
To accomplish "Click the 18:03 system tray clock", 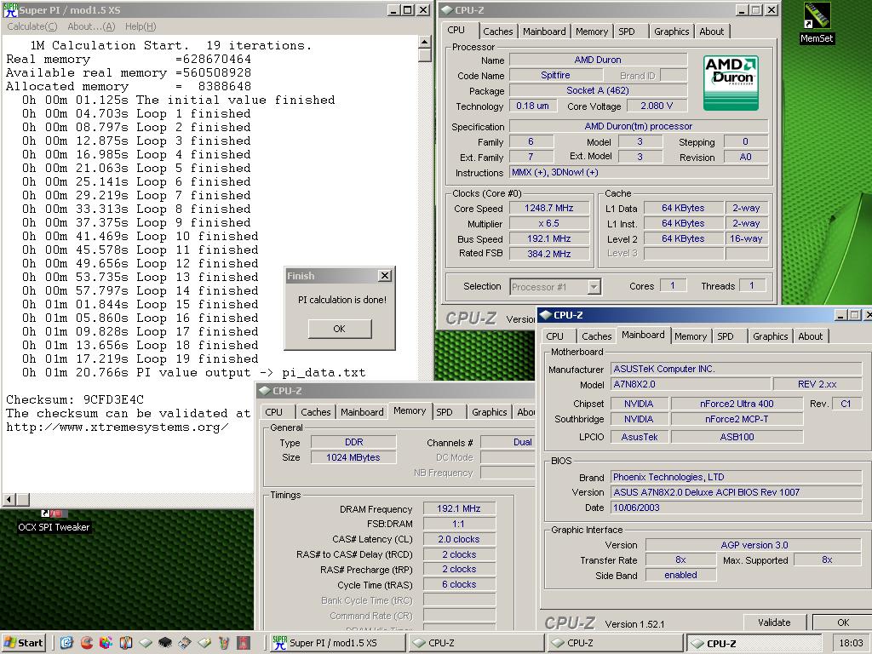I will (851, 643).
